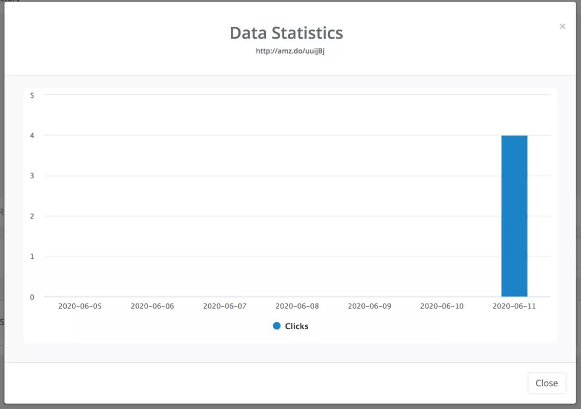This screenshot has width=581, height=409.
Task: Toggle the Clicks legend blue dot
Action: [x=277, y=326]
